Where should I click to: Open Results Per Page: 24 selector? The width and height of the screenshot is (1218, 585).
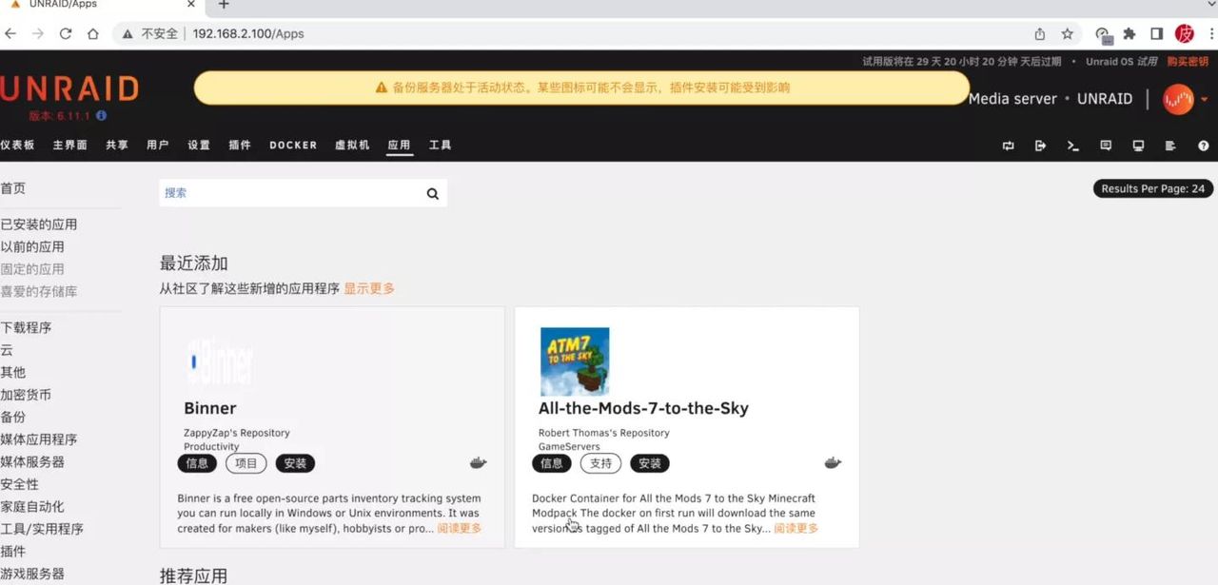tap(1153, 188)
